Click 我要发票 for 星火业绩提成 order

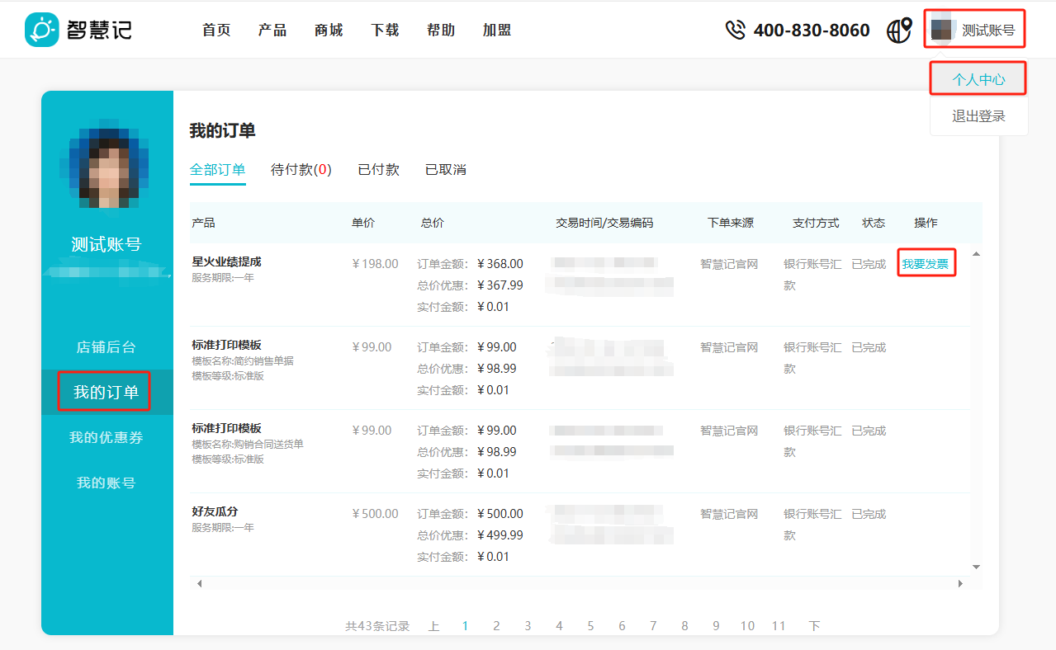tap(926, 265)
